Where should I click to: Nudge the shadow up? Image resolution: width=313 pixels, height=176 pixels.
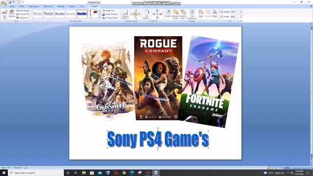pos(136,10)
